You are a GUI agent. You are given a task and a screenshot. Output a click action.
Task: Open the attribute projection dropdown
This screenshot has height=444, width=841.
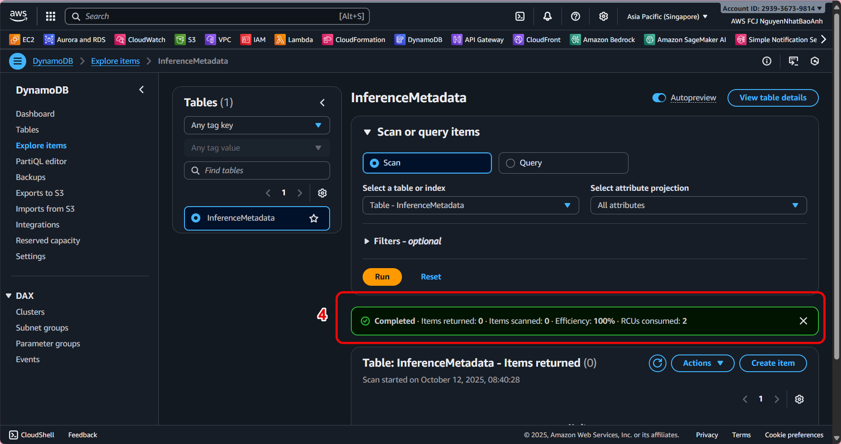click(x=699, y=205)
